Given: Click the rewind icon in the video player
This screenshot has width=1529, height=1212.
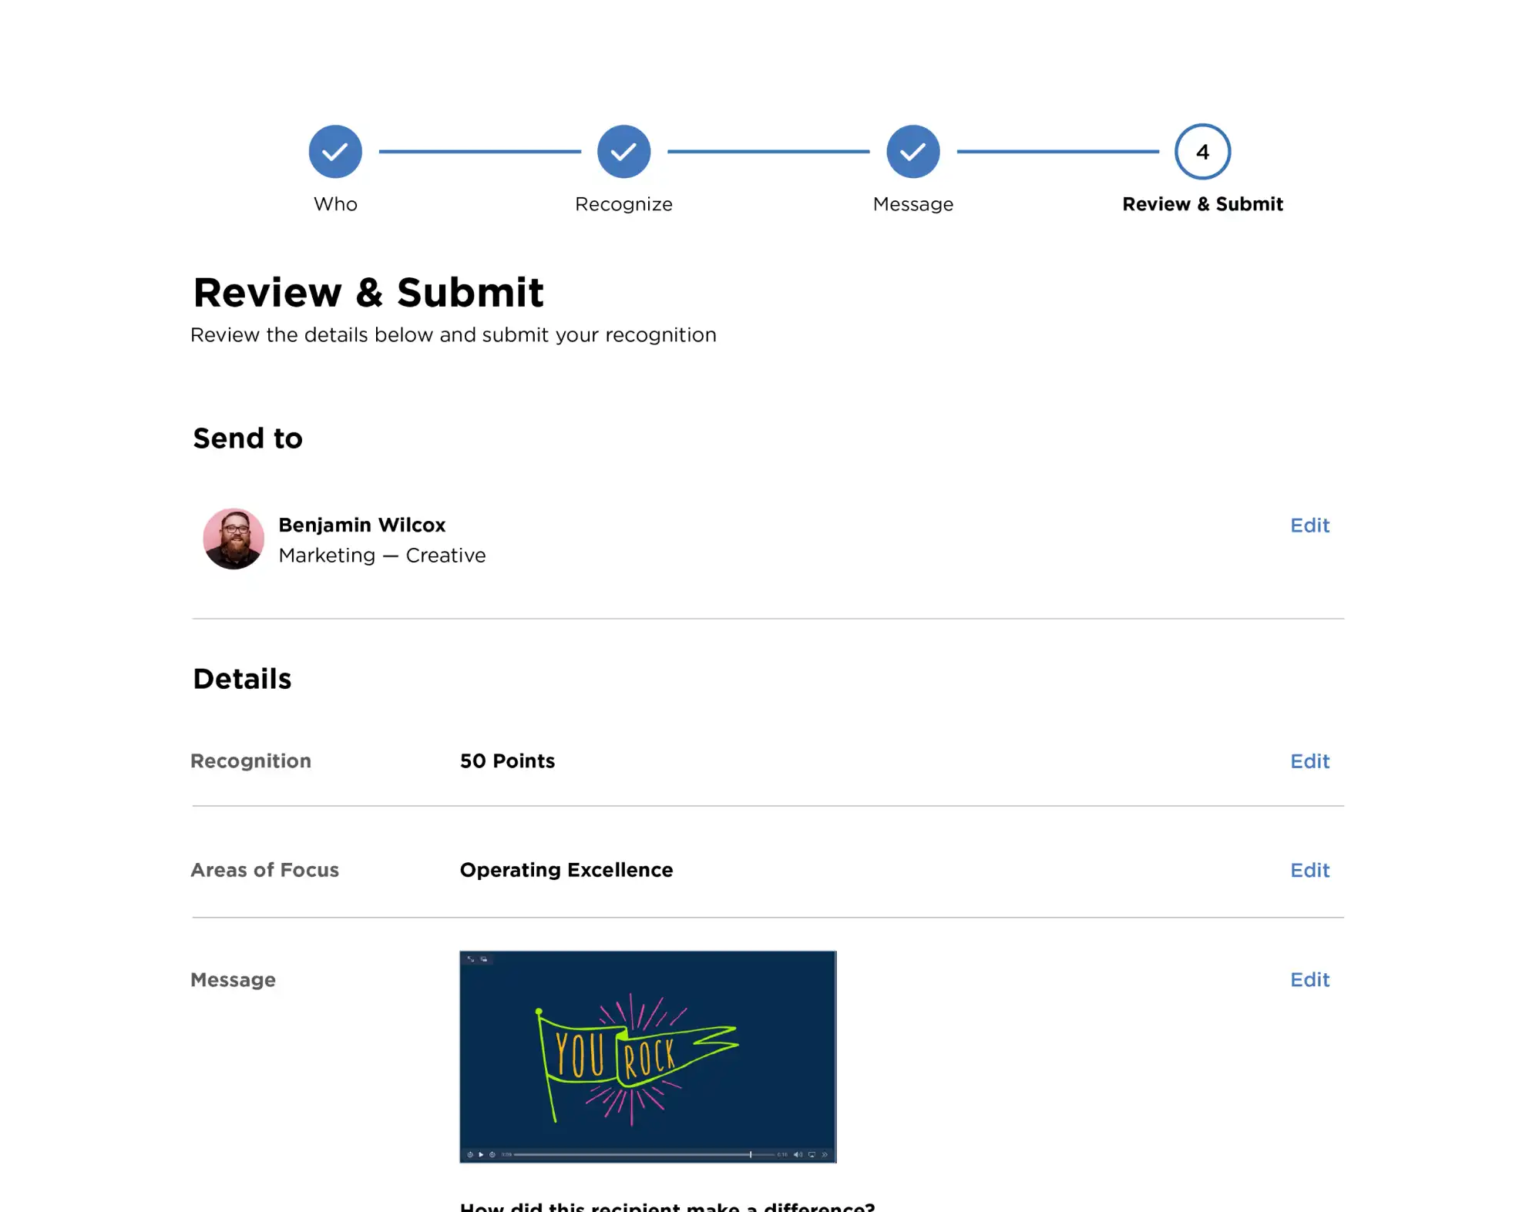Looking at the screenshot, I should (x=470, y=1154).
